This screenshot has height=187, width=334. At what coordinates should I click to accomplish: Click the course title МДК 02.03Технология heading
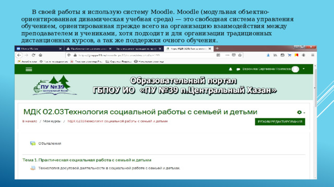point(140,112)
